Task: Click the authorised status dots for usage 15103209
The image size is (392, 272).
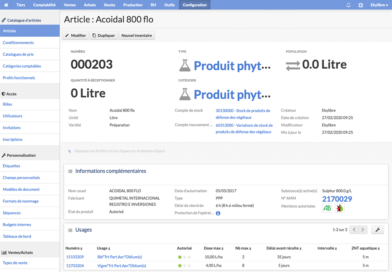Action: 184,257
